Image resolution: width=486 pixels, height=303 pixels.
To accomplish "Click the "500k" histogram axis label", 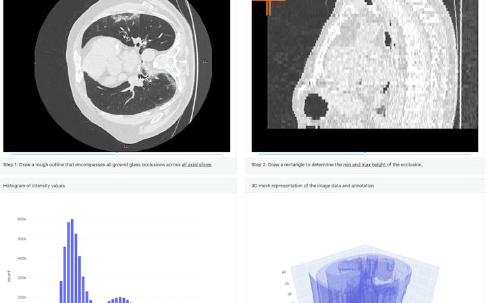I will [x=22, y=238].
